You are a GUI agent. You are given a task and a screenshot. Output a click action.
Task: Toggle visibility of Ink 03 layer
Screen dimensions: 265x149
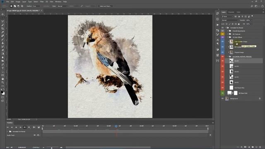tap(223, 72)
